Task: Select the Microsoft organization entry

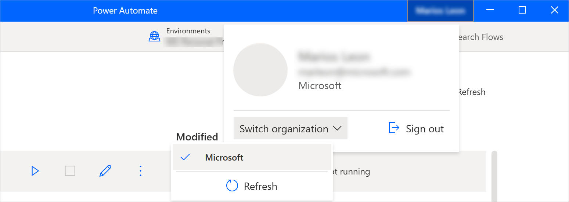Action: [x=224, y=158]
